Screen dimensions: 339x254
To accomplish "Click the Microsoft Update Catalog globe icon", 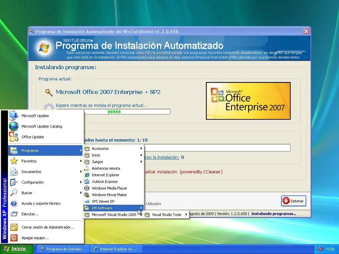I will tap(14, 126).
